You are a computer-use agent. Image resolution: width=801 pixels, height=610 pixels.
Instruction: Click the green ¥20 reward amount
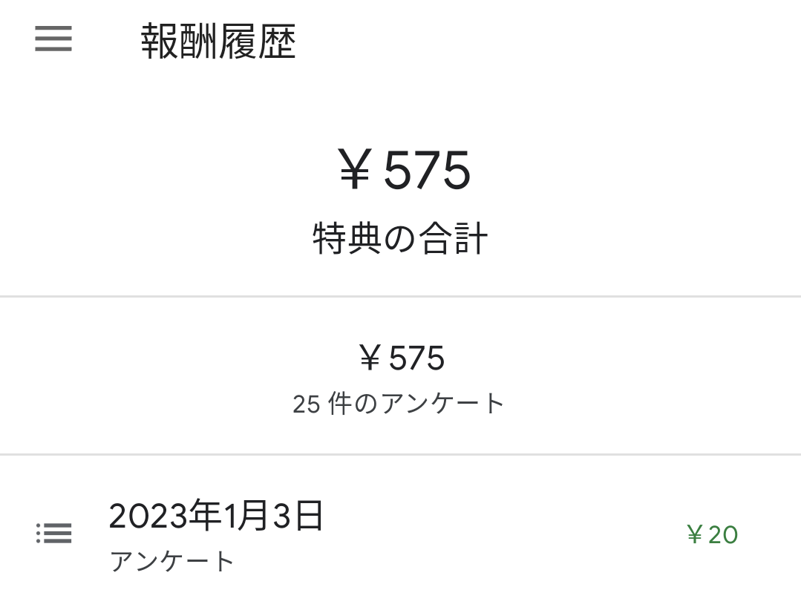coord(712,534)
